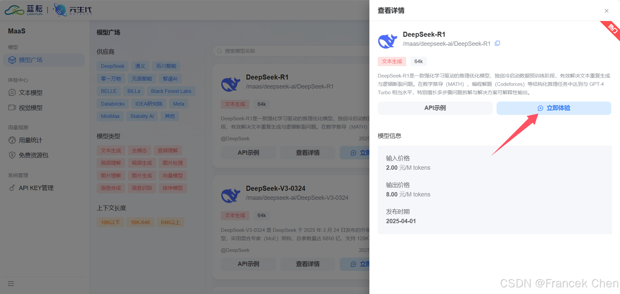Click the search magnifier icon
The height and width of the screenshot is (294, 620).
[x=219, y=51]
